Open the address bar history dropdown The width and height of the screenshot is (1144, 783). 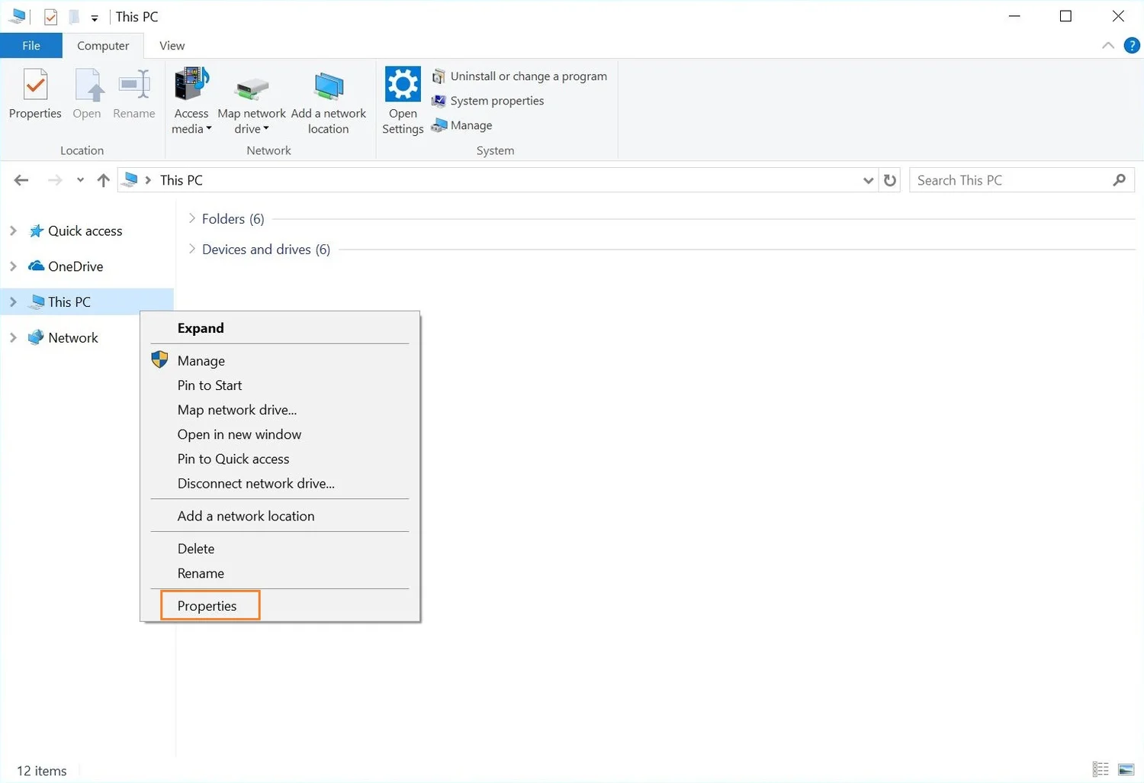pyautogui.click(x=867, y=180)
